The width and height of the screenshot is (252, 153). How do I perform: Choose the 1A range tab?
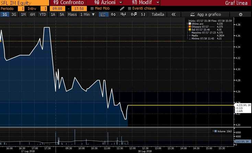[x=53, y=14]
